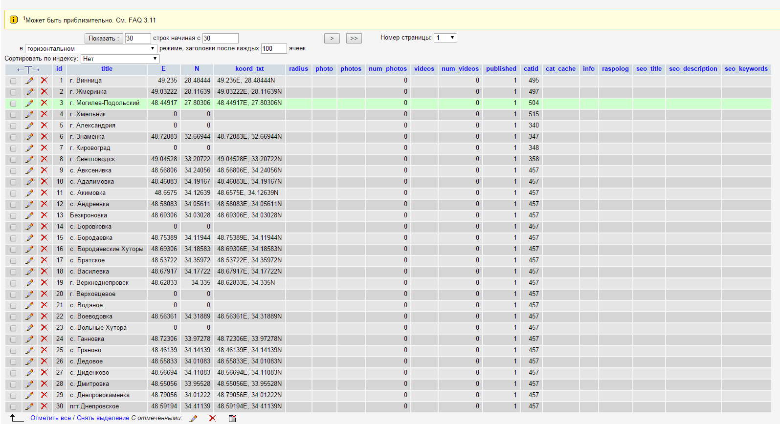Check the box for с. Бородаевка row
780x424 pixels.
pos(13,238)
